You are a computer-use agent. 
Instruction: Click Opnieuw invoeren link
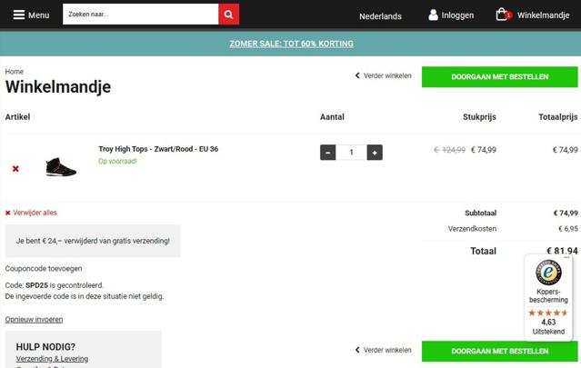tap(34, 320)
